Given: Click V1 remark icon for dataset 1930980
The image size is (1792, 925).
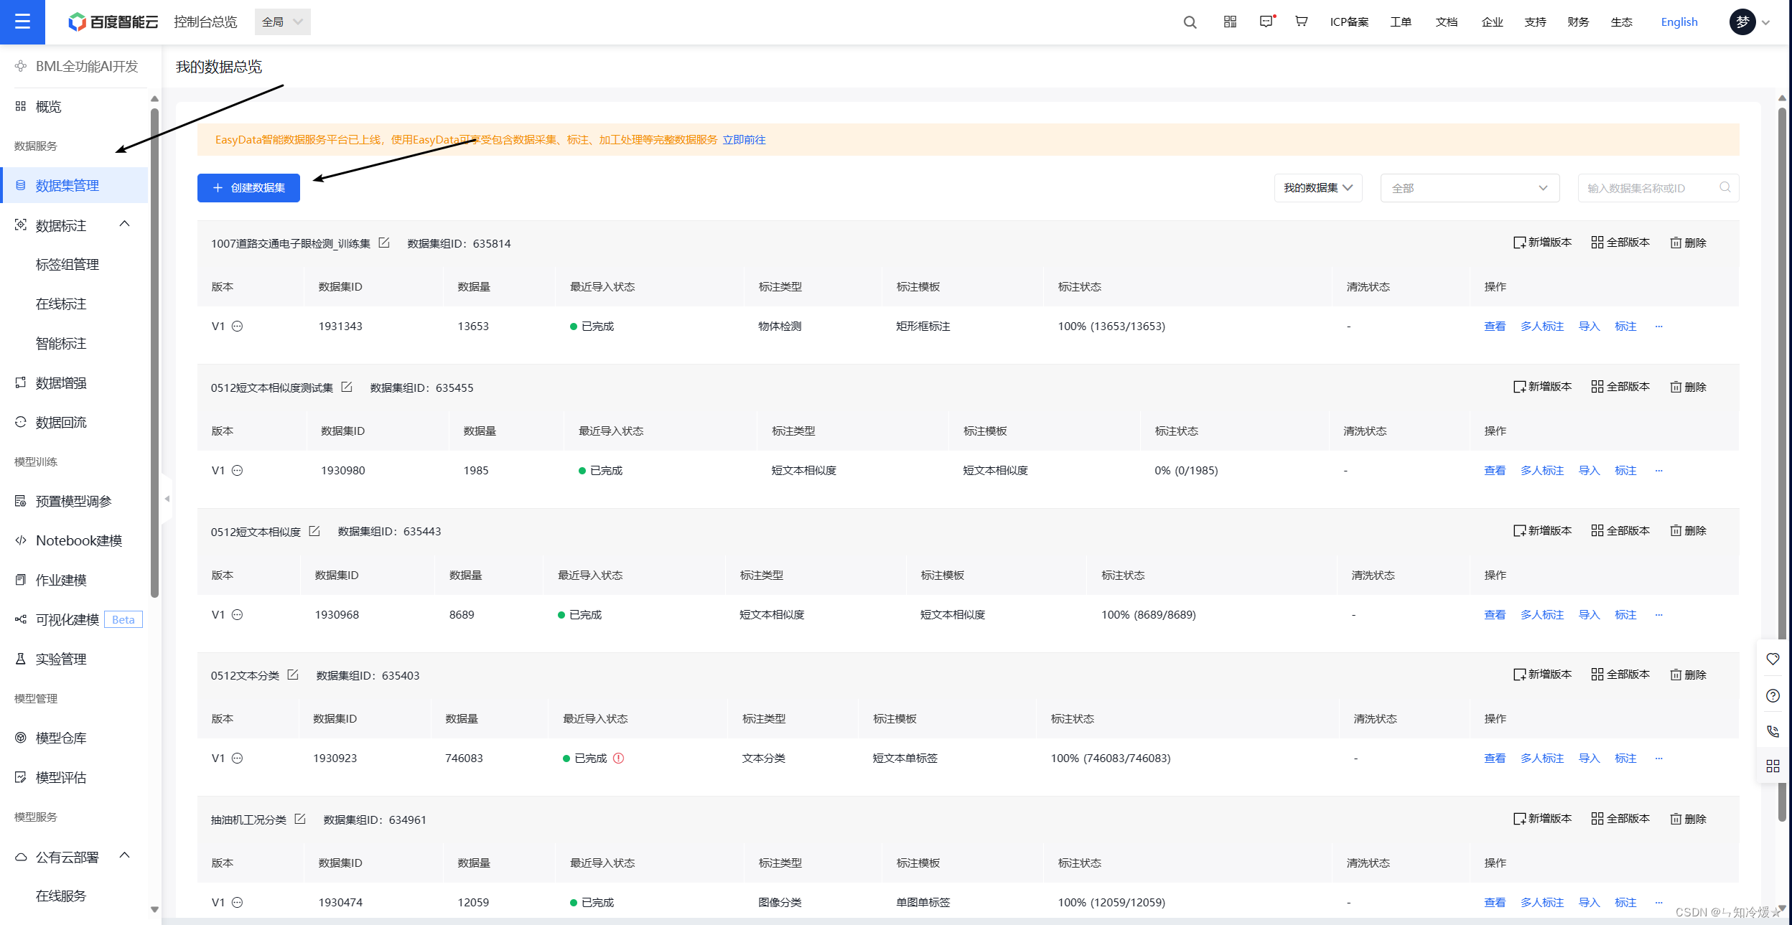Looking at the screenshot, I should pyautogui.click(x=238, y=470).
